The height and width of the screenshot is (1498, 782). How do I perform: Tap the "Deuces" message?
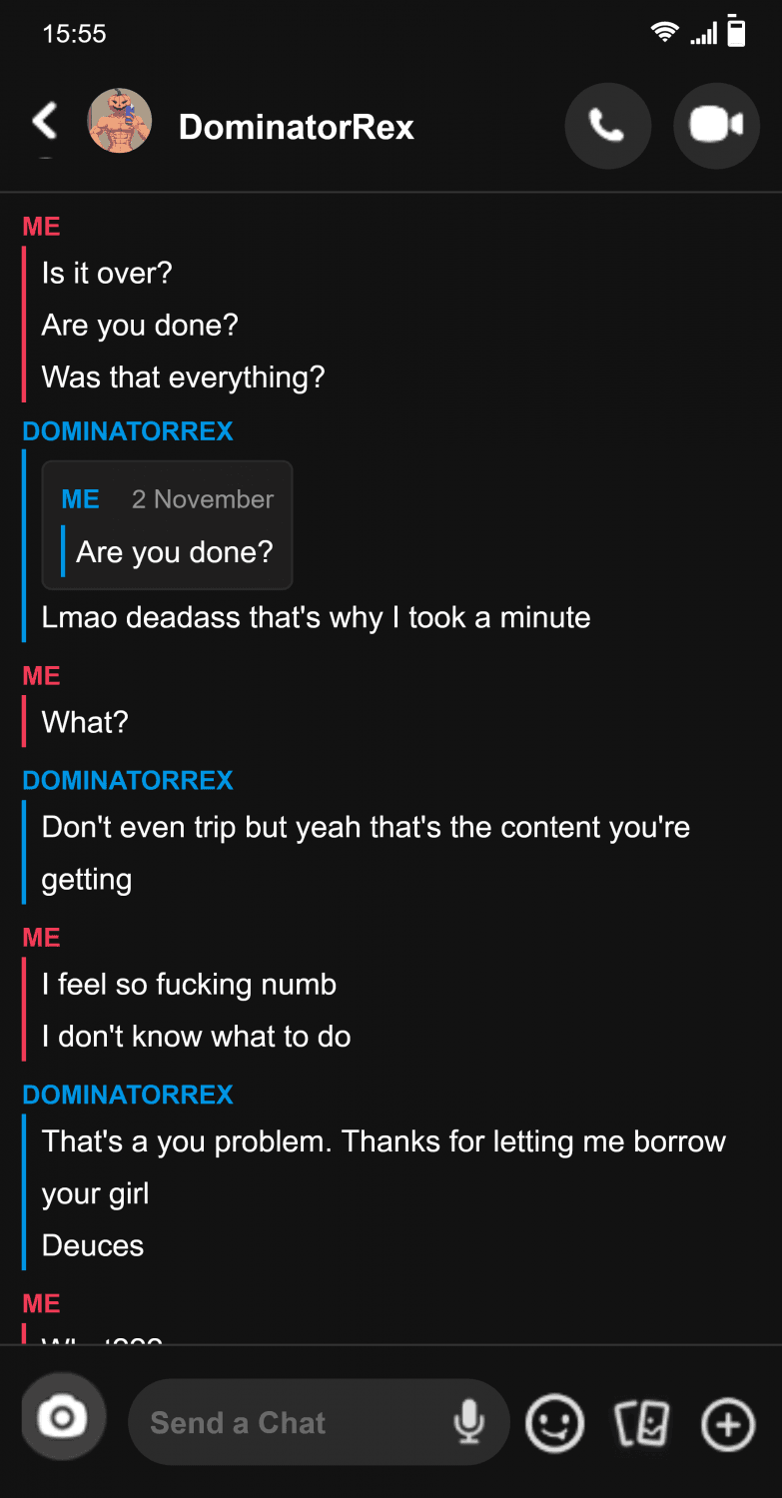pos(93,1245)
